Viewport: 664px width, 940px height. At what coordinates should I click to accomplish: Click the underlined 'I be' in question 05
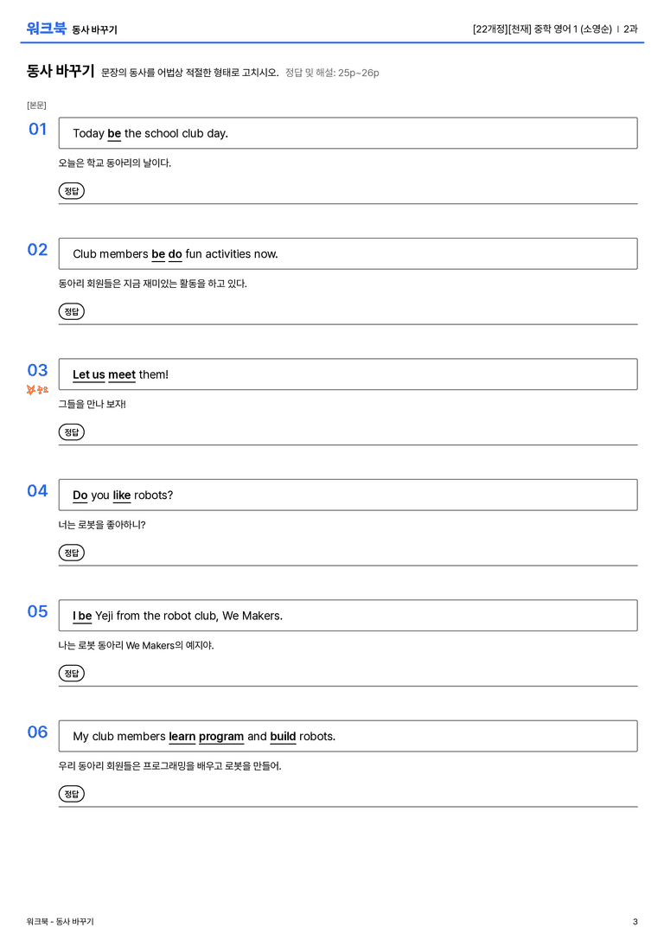point(82,616)
